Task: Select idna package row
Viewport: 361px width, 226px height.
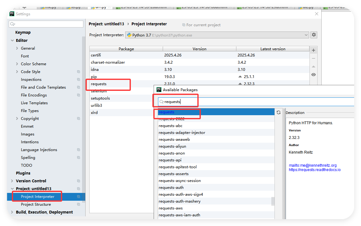Action: point(199,70)
